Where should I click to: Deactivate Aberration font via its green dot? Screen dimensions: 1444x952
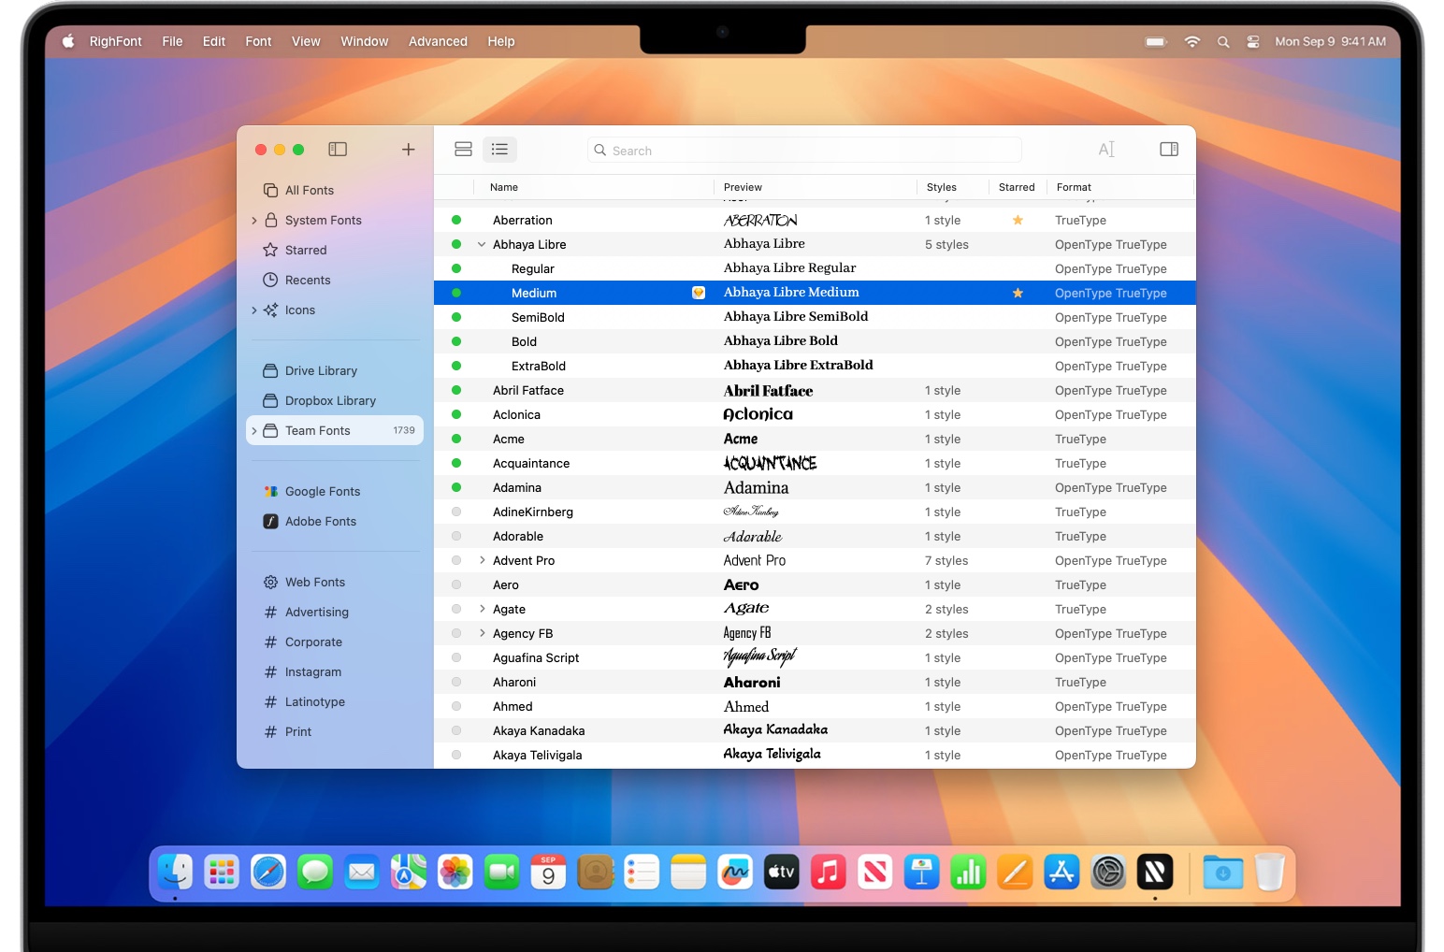pos(456,220)
